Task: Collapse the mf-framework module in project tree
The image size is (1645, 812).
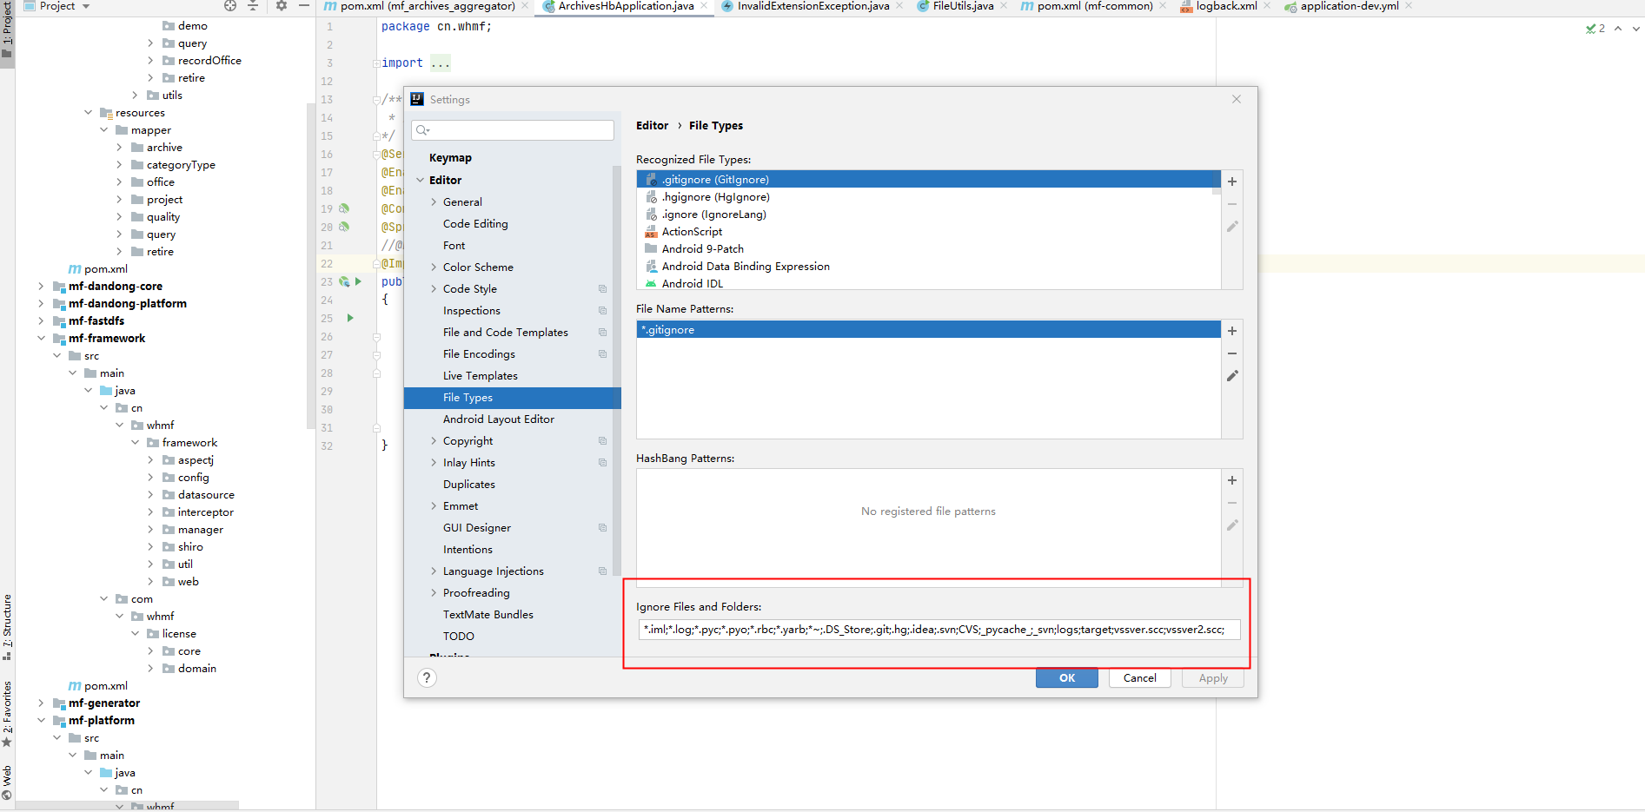Action: 42,338
